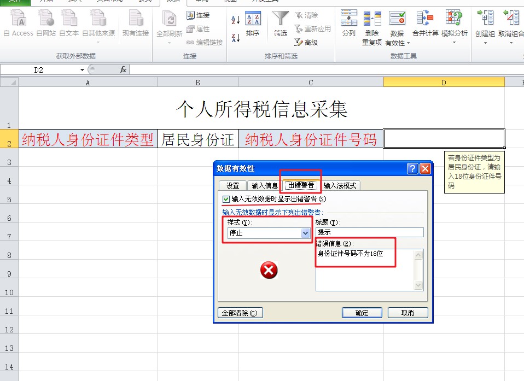Click 全部清除 Clear All button
The height and width of the screenshot is (381, 524).
(x=240, y=313)
